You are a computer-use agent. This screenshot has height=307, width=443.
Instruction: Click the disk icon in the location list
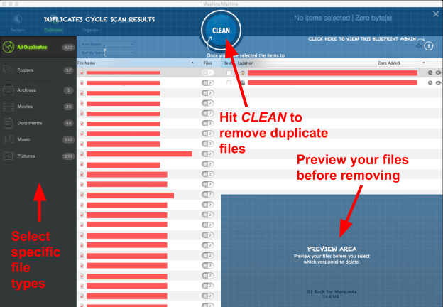point(242,83)
